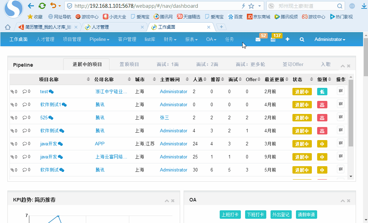Open project link 软件测试1
The height and width of the screenshot is (223, 368).
pos(51,104)
